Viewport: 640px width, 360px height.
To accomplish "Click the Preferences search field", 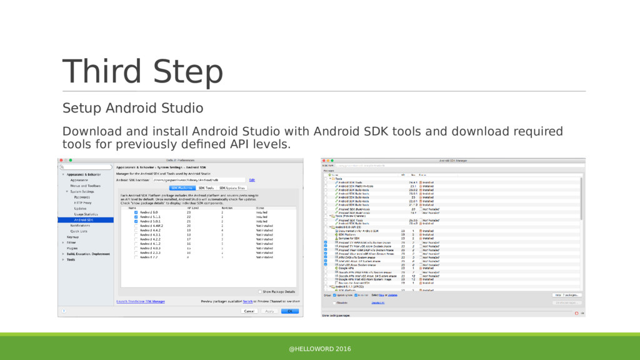I will click(86, 167).
